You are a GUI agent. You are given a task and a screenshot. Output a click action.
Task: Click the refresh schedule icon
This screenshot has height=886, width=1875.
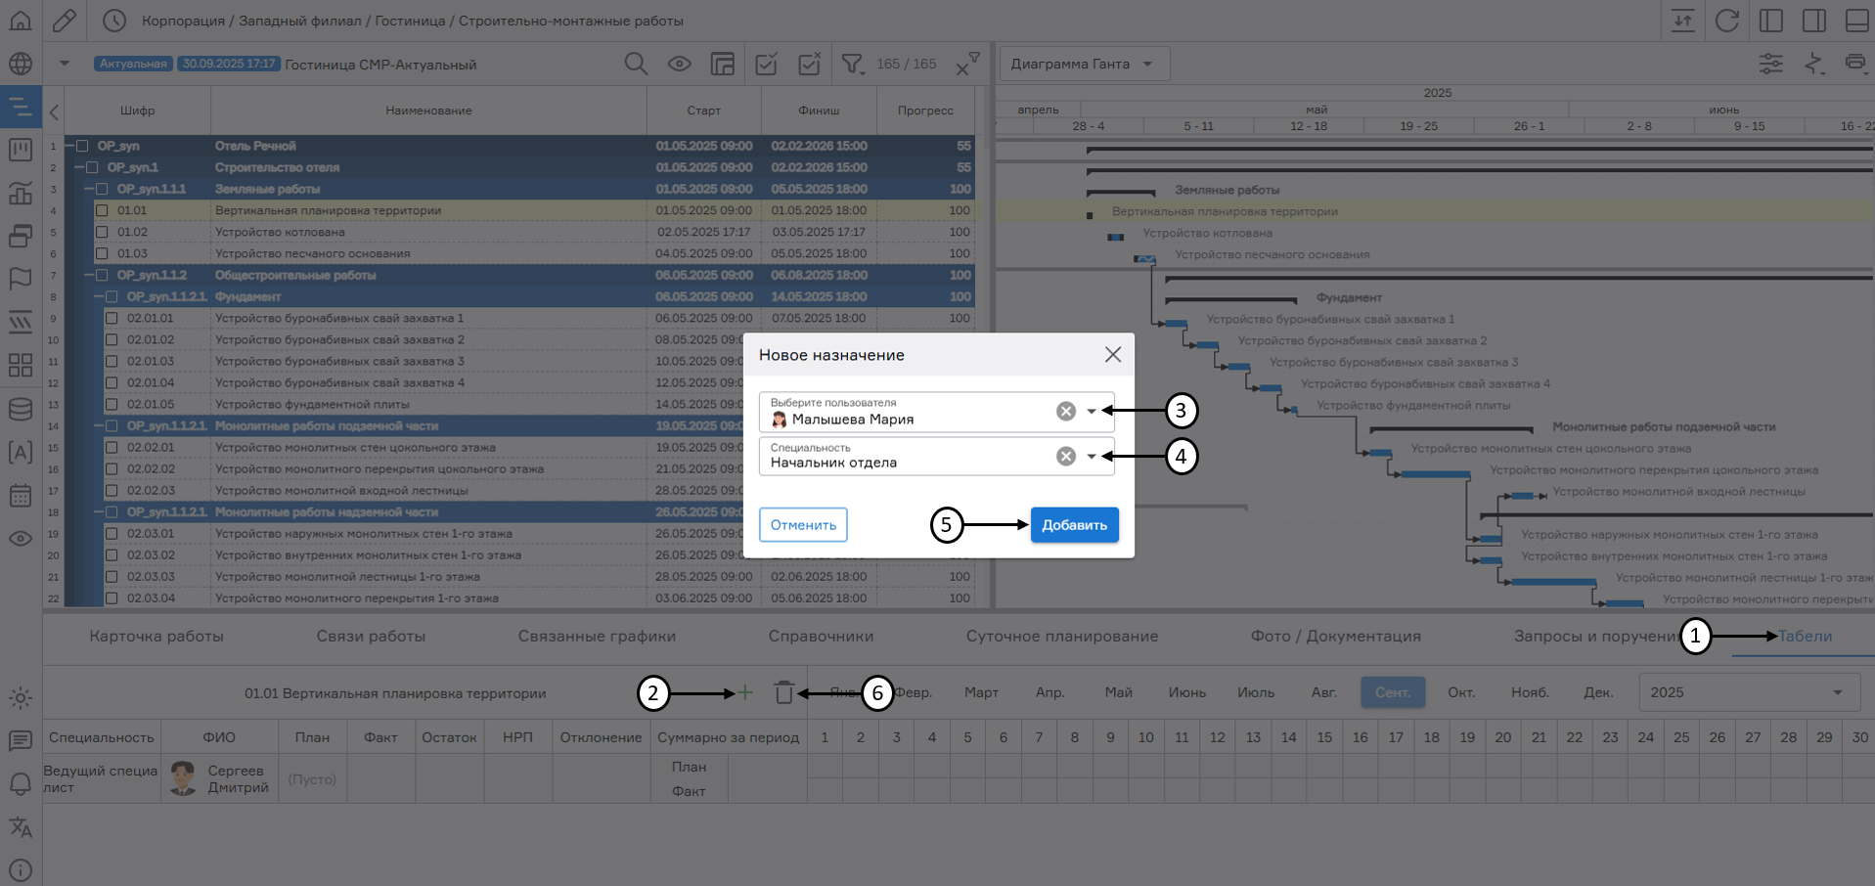coord(1727,20)
